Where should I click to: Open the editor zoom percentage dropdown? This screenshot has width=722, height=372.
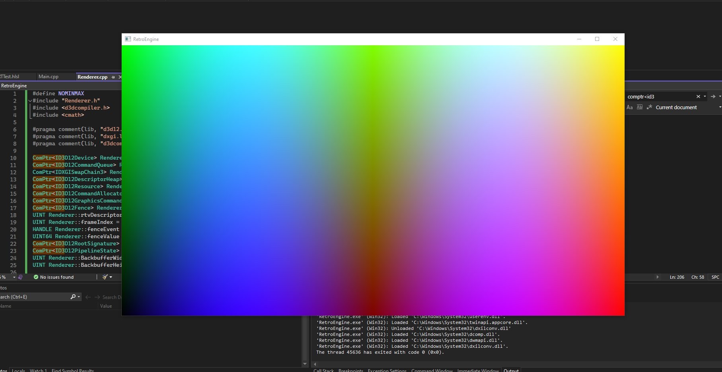(14, 277)
